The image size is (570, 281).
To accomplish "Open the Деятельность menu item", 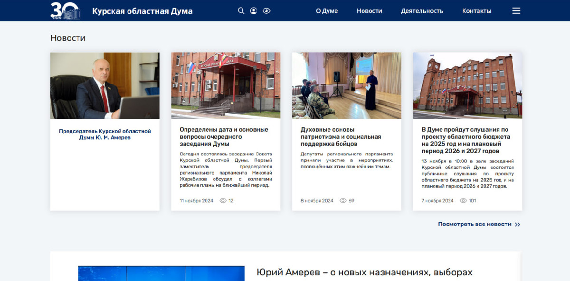I will (422, 11).
